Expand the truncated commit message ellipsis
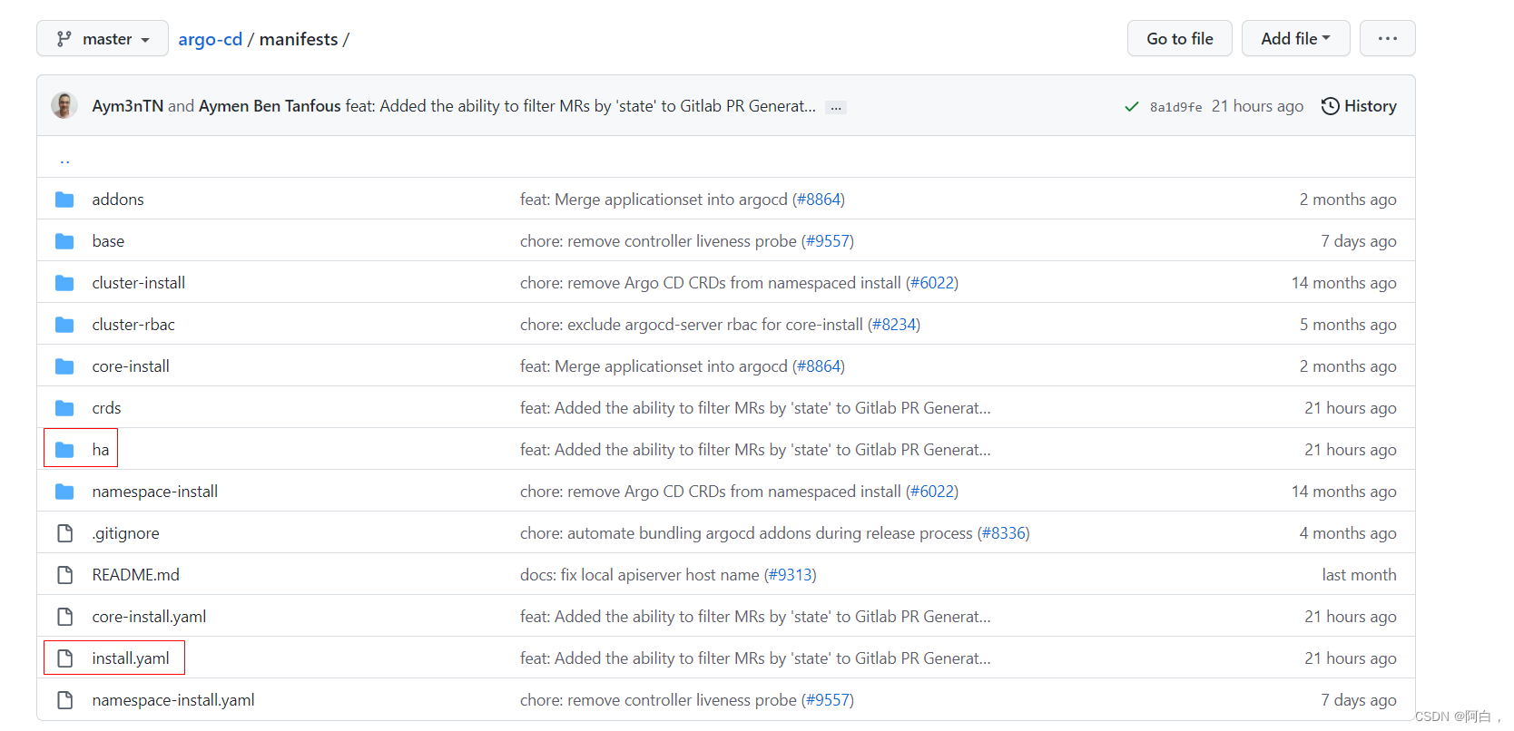Screen dimensions: 1514x731 [x=836, y=107]
